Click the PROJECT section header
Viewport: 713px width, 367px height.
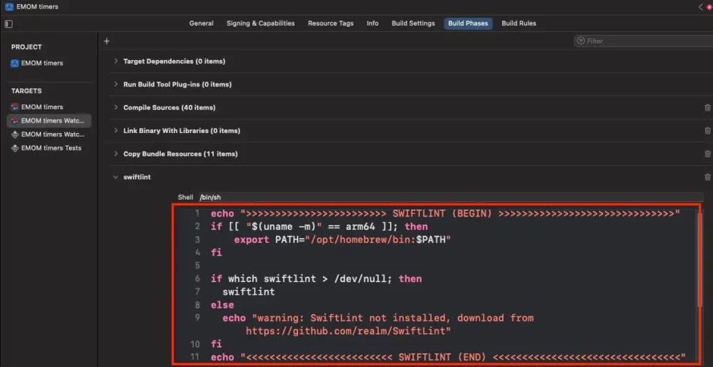point(26,47)
